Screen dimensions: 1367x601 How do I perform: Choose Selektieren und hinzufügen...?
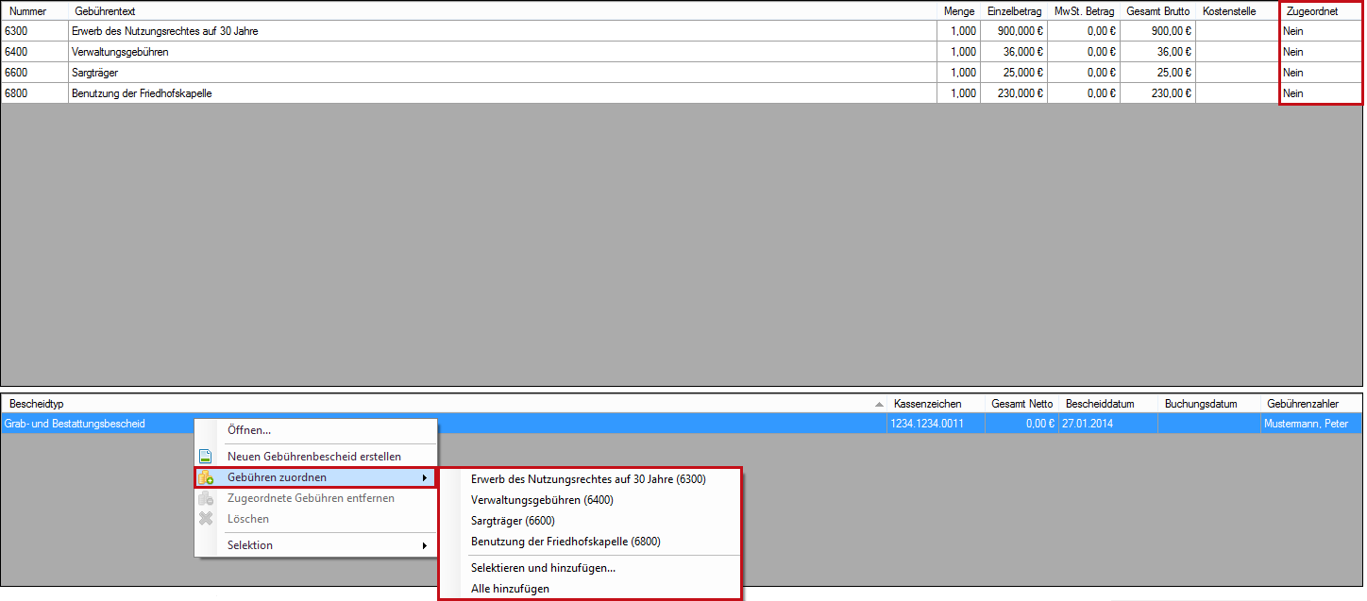tap(543, 568)
